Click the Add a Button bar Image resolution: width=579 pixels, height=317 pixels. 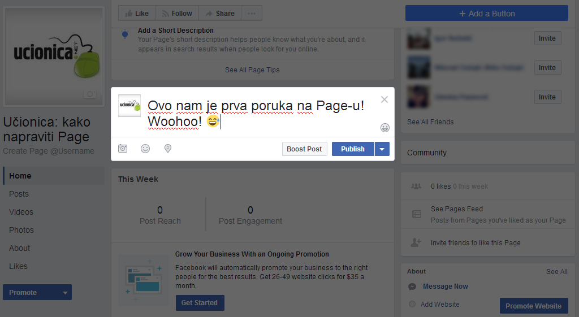pyautogui.click(x=486, y=14)
